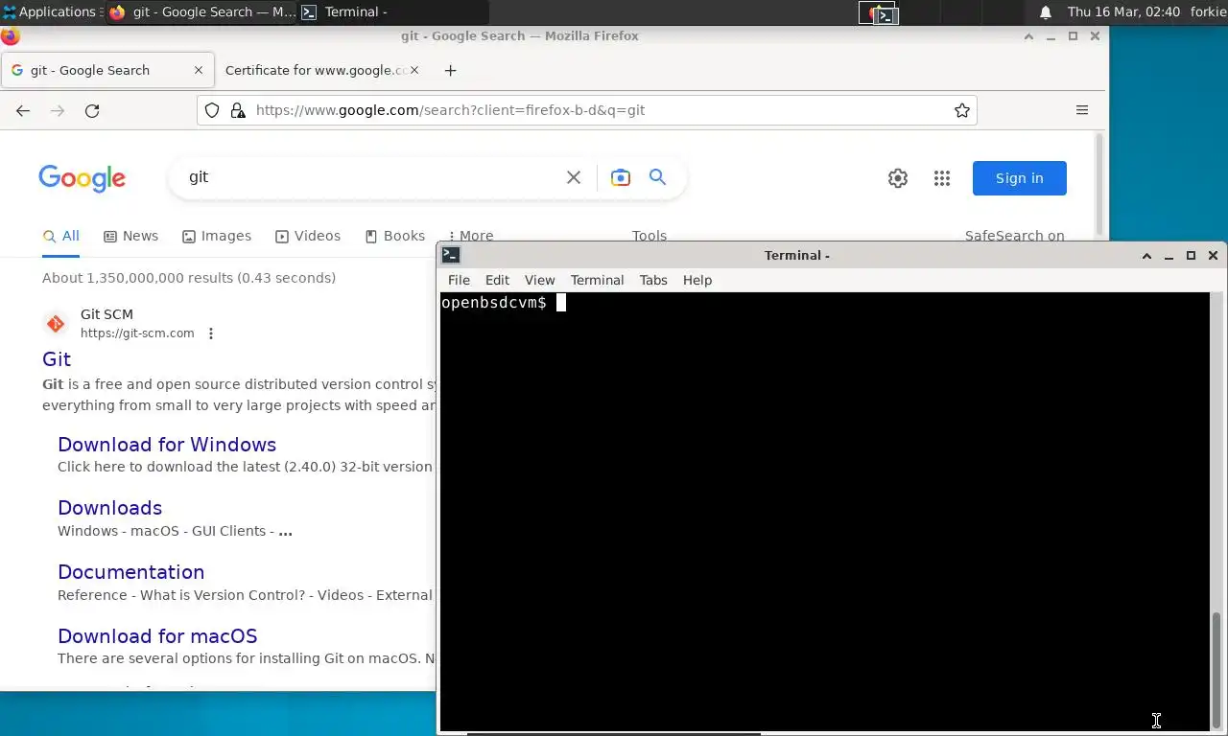
Task: Open the three-dot menu beside git-scm.com
Action: click(x=211, y=333)
